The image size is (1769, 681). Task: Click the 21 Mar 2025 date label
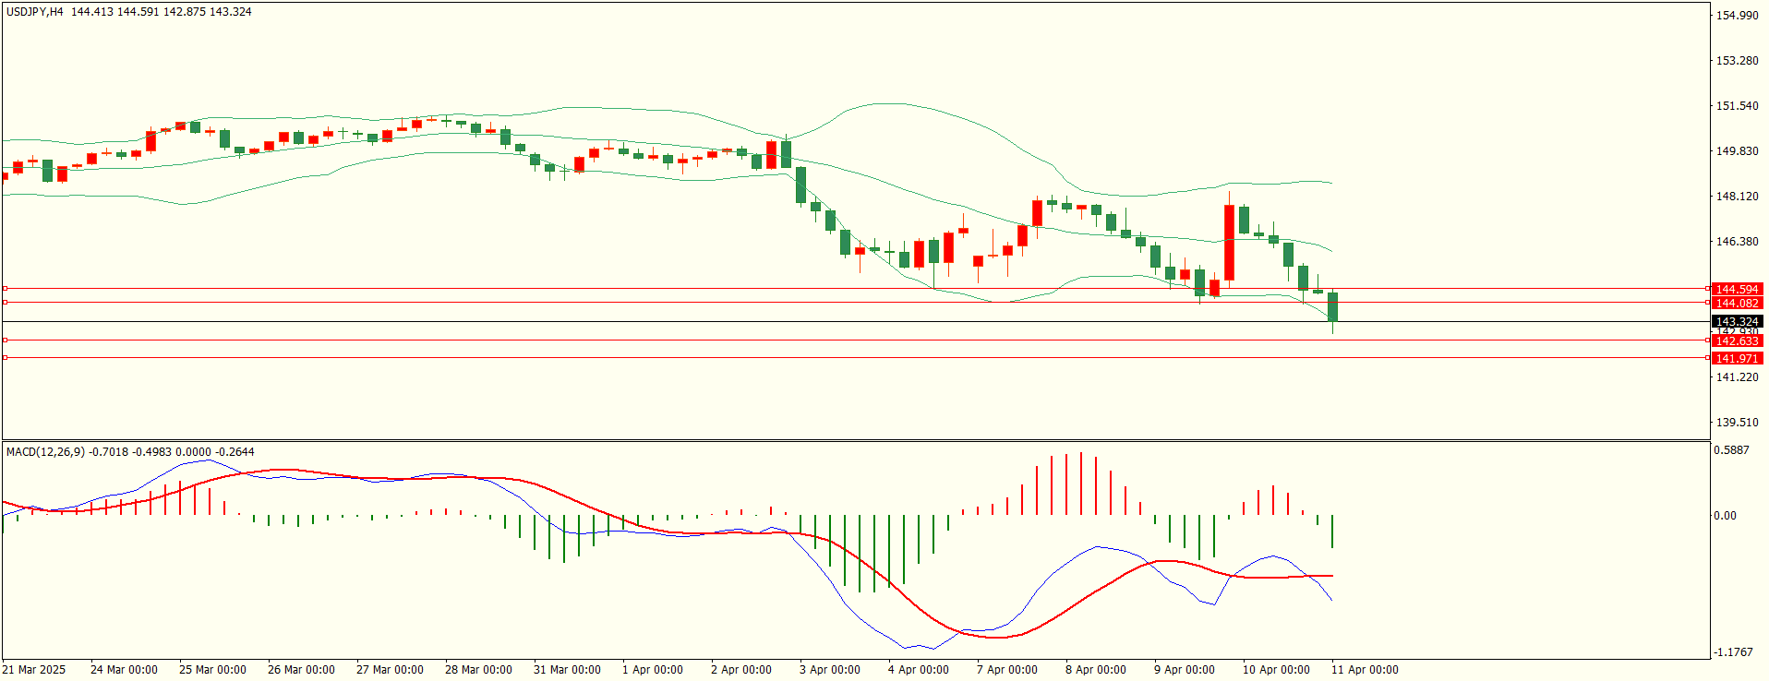pyautogui.click(x=34, y=670)
